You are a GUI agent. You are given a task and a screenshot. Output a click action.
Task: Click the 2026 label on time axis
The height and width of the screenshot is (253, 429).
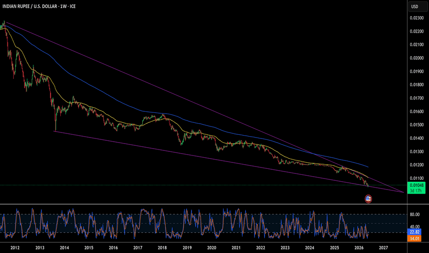tap(359, 248)
